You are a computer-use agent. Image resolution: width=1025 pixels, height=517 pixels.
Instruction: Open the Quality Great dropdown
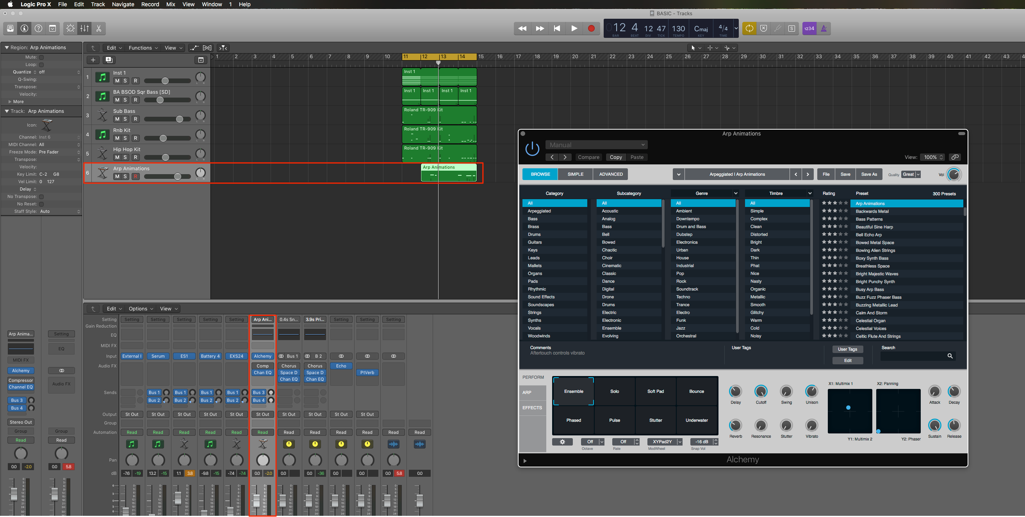(x=911, y=174)
